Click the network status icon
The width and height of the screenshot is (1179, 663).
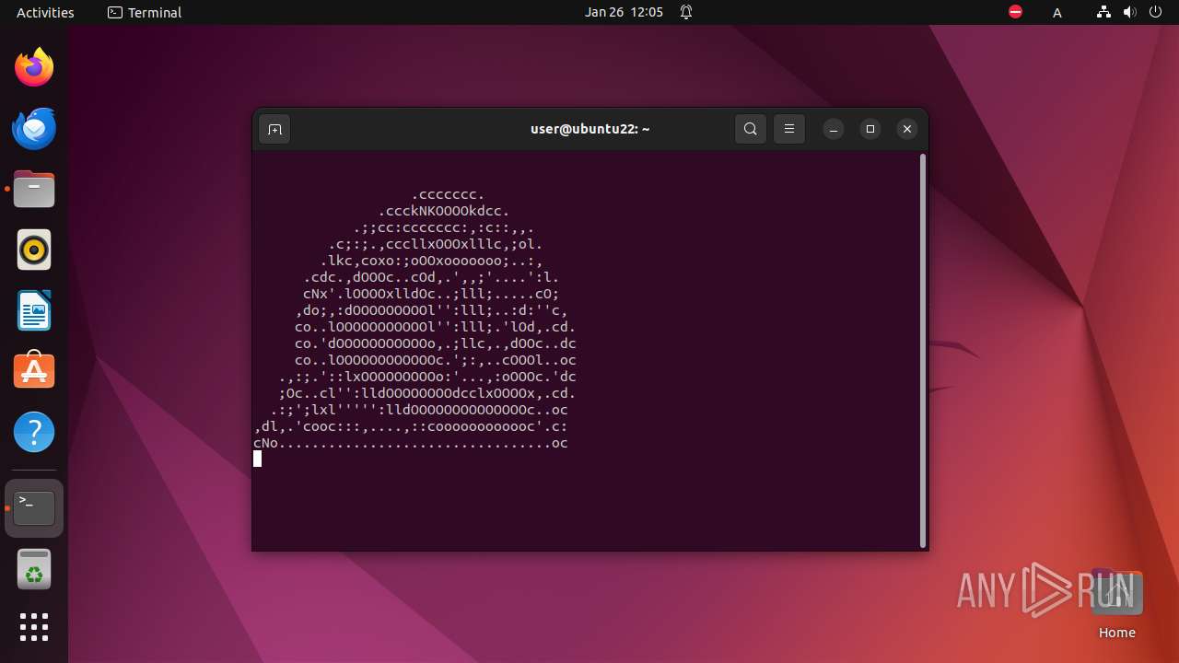tap(1103, 12)
